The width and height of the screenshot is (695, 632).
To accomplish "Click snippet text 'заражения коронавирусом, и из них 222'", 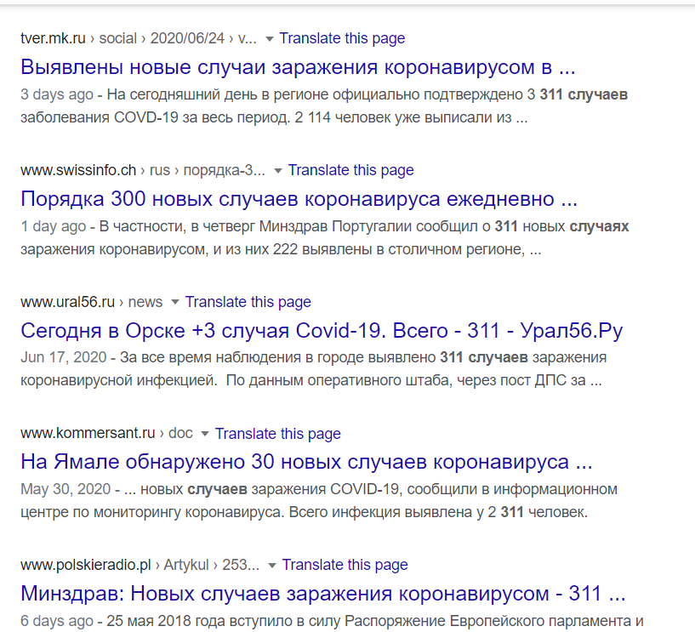I will click(x=159, y=249).
